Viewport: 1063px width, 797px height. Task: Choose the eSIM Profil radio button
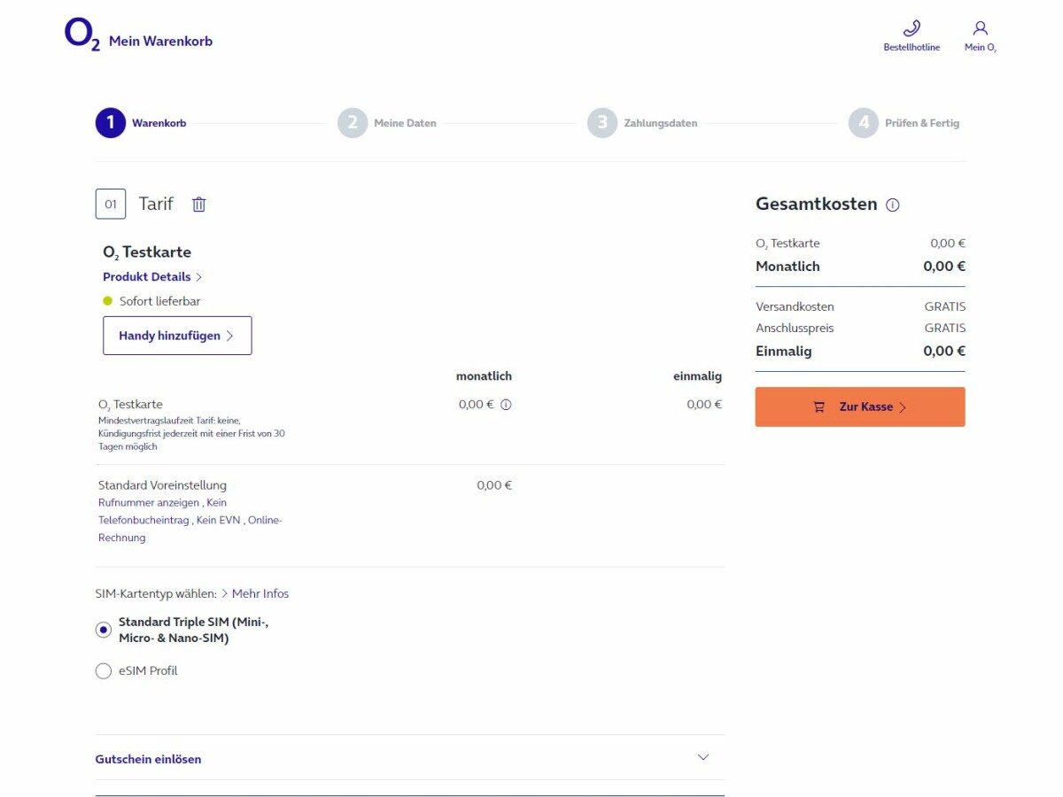pyautogui.click(x=104, y=671)
